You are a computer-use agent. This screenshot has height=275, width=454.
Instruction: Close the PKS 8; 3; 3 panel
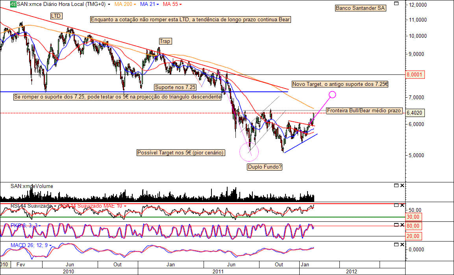click(x=402, y=225)
